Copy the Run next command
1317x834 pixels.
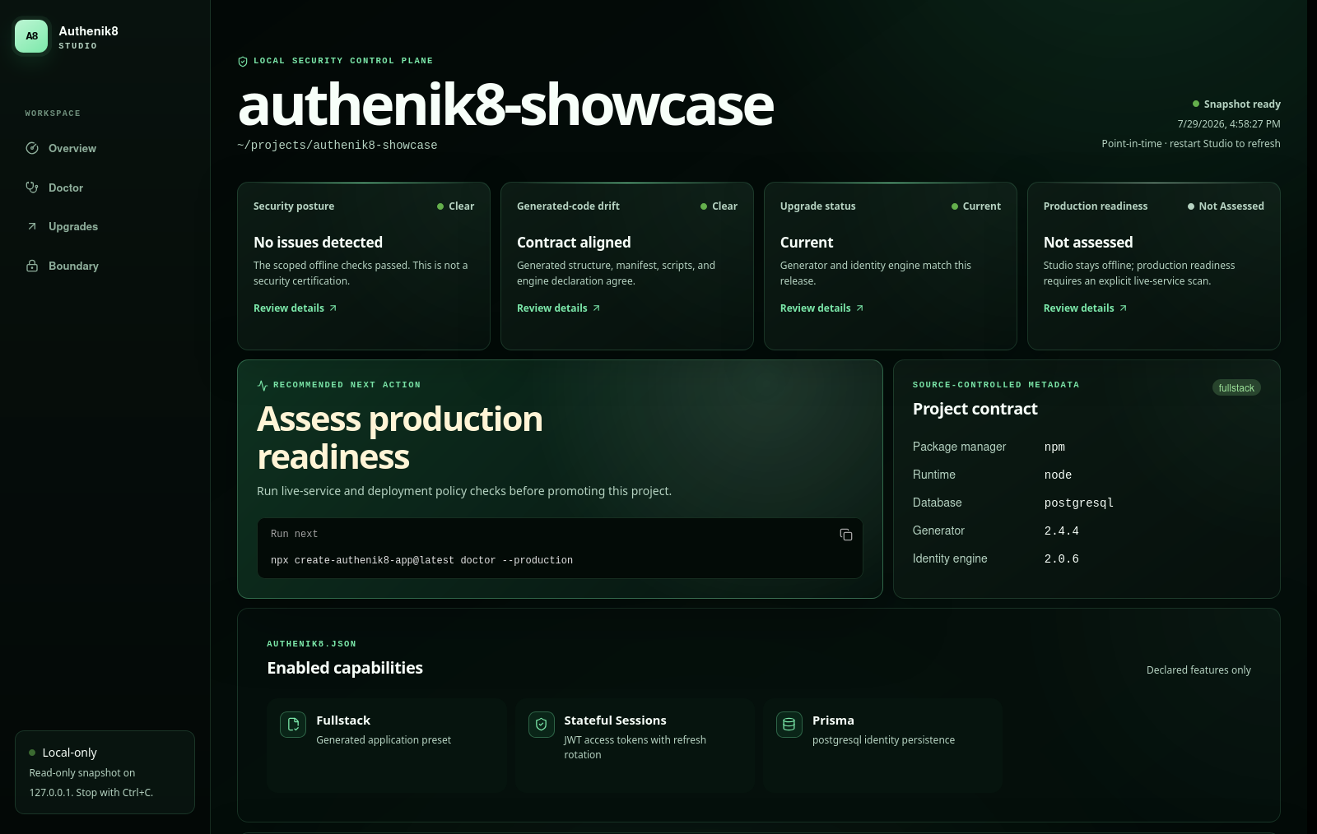(x=845, y=535)
